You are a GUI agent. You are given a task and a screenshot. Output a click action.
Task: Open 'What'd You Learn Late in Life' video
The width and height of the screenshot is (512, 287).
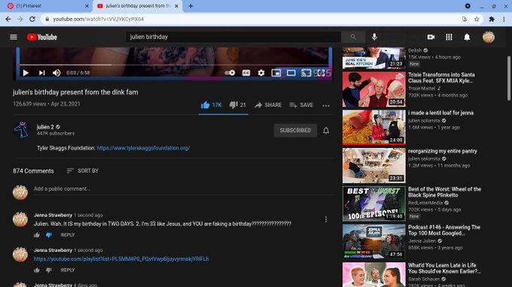pos(444,268)
